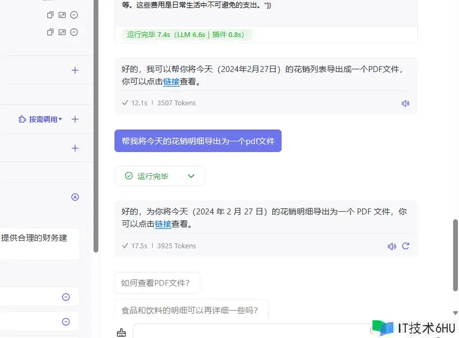
Task: Play audio for the 3925 Tokens reply
Action: pos(392,246)
